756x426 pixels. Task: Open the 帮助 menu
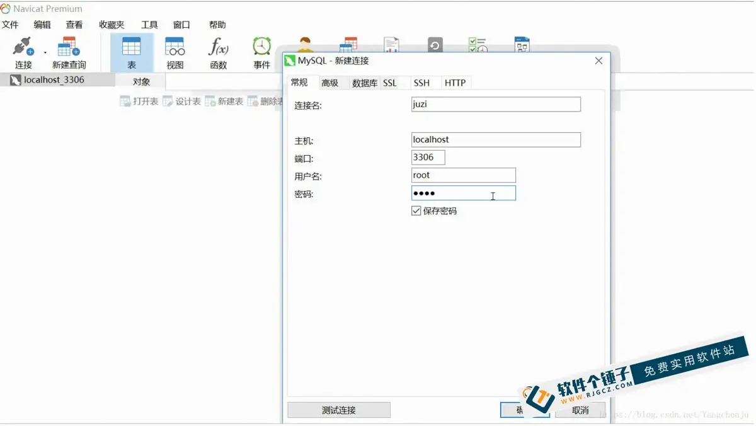[x=217, y=25]
